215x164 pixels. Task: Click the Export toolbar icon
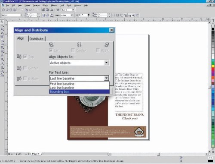coord(47,10)
